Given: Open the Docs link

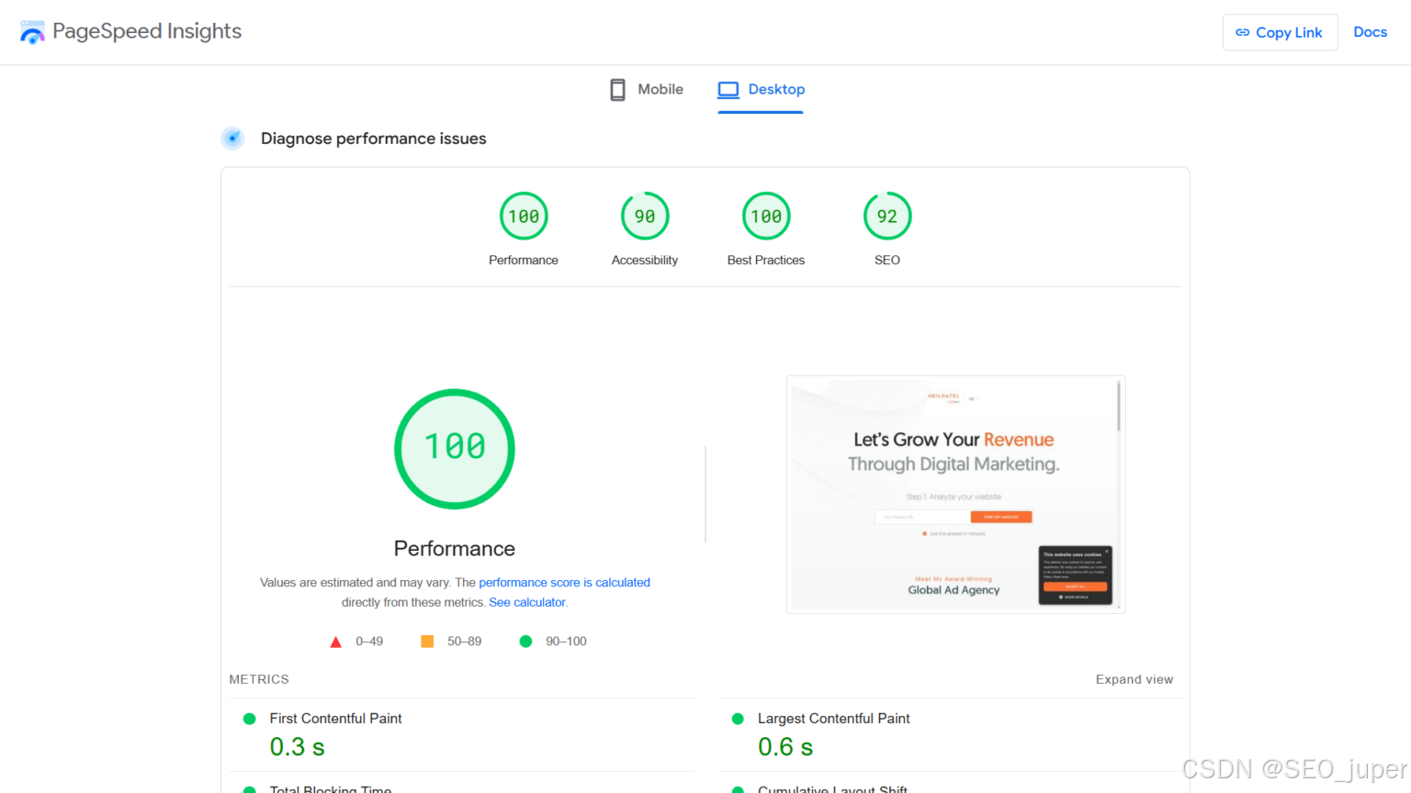Looking at the screenshot, I should (x=1370, y=32).
